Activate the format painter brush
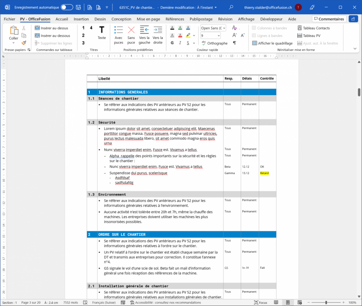Screen dimensions: 362x306 24,43
